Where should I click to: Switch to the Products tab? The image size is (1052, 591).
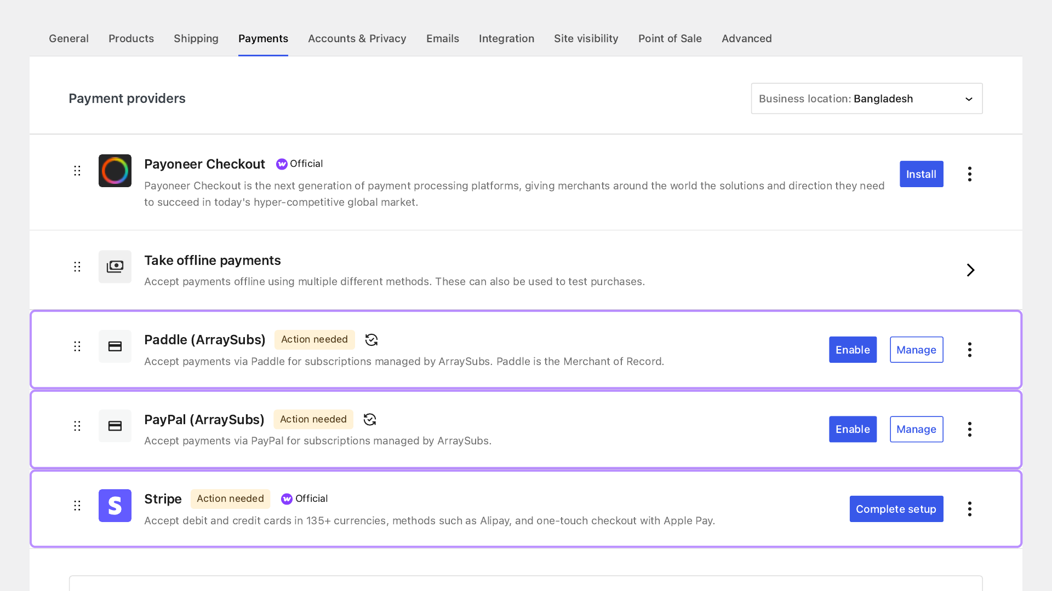(131, 38)
